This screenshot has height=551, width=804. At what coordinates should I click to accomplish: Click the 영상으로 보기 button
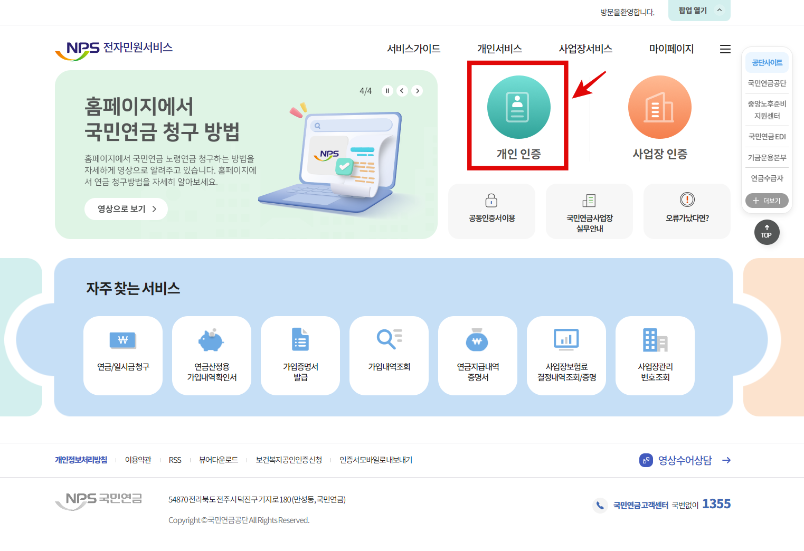(126, 208)
